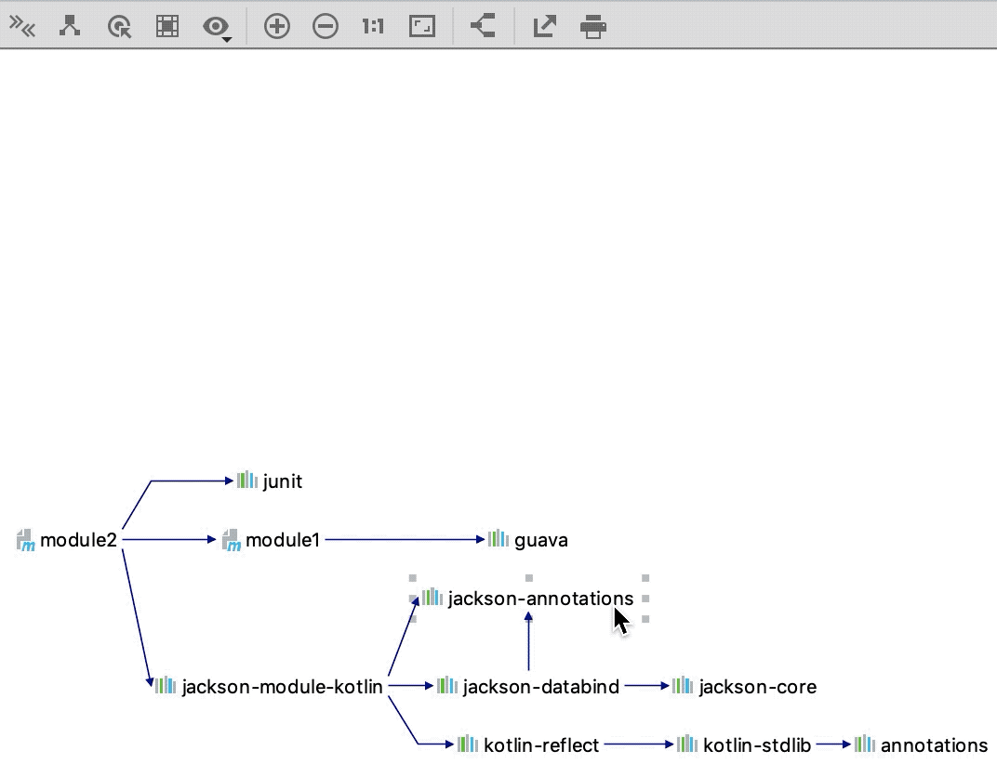The image size is (997, 764).
Task: Toggle the grid display icon
Action: (x=167, y=26)
